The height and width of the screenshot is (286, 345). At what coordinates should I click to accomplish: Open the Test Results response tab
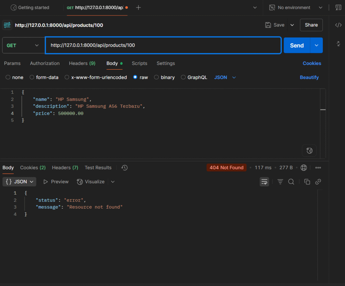click(x=98, y=168)
